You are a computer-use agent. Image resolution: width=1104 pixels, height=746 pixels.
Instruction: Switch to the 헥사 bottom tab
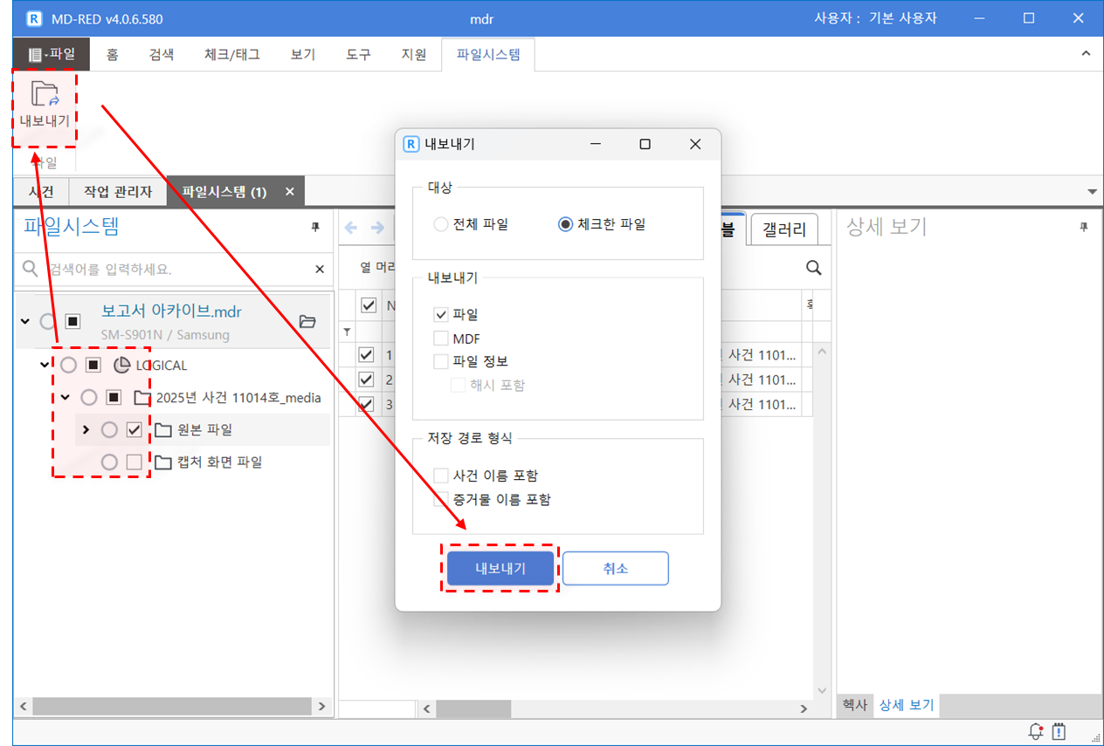click(855, 705)
